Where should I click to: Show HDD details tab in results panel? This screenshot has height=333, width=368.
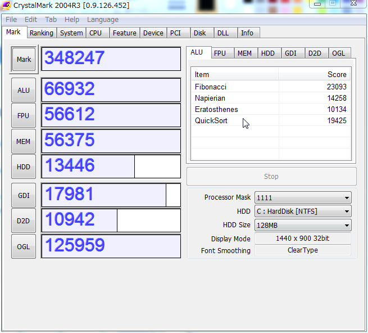pyautogui.click(x=269, y=53)
